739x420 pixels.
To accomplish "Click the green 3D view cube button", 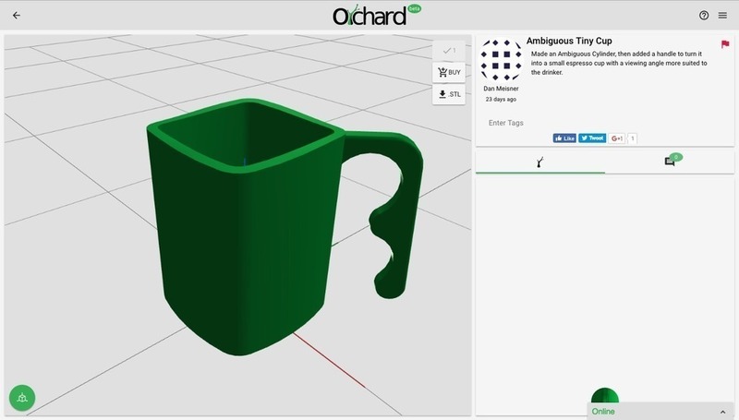I will (22, 398).
